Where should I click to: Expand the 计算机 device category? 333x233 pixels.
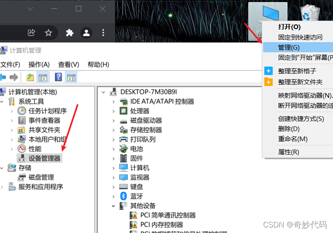coord(114,168)
